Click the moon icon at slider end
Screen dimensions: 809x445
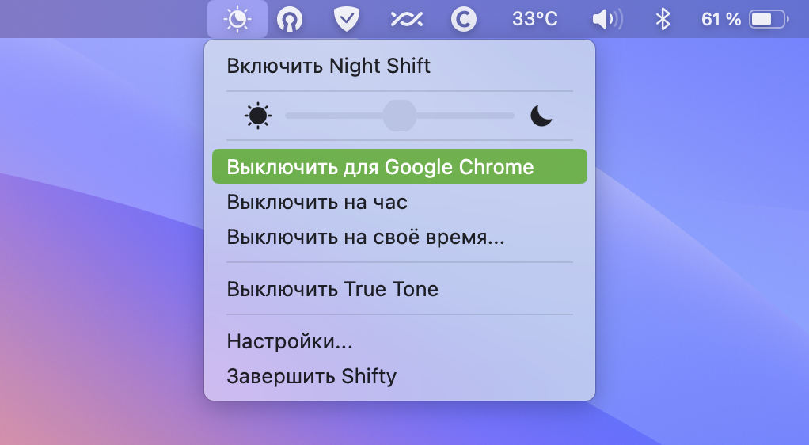(541, 116)
